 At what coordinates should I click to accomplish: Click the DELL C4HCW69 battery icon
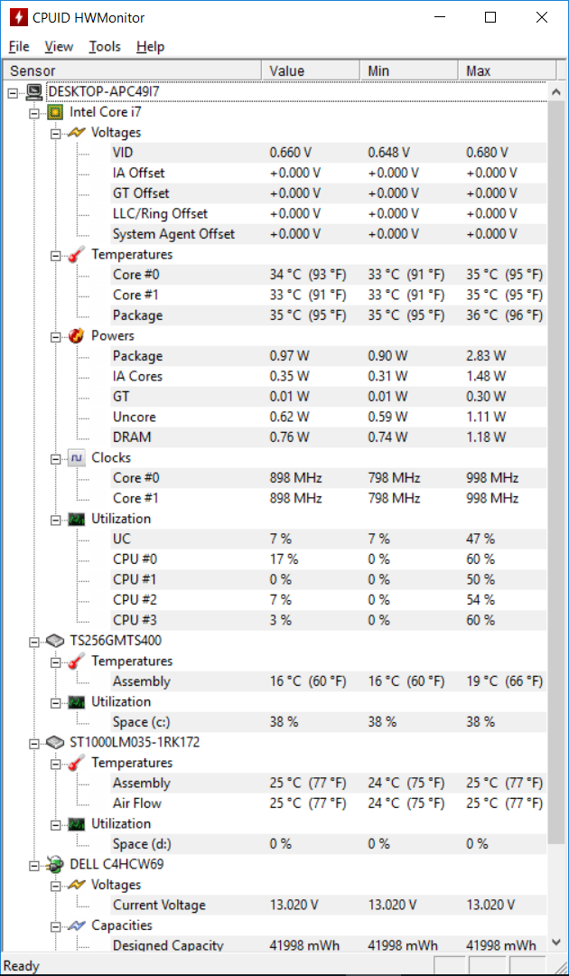55,864
